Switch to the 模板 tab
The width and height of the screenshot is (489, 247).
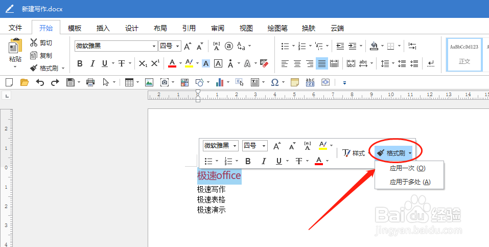pos(75,28)
